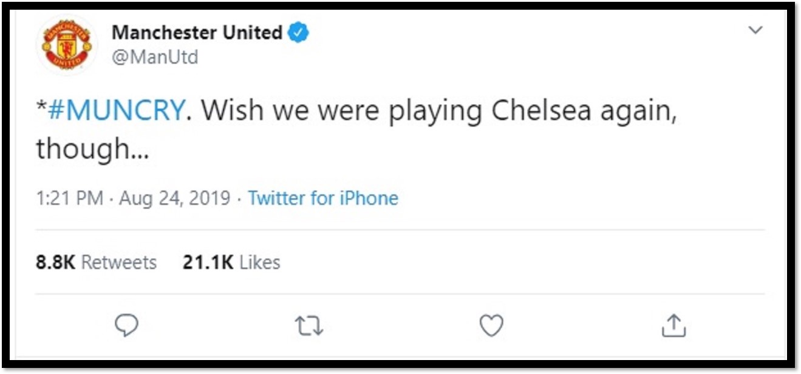Retweet the Manchester United post
Screen dimensions: 801x374
click(309, 327)
